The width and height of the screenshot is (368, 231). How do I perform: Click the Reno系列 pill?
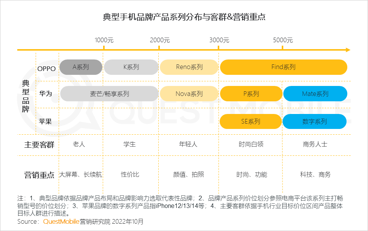coord(189,67)
